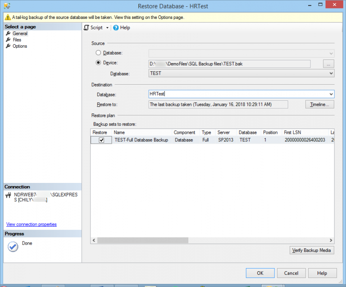Click the Options page wrench icon

[8, 46]
